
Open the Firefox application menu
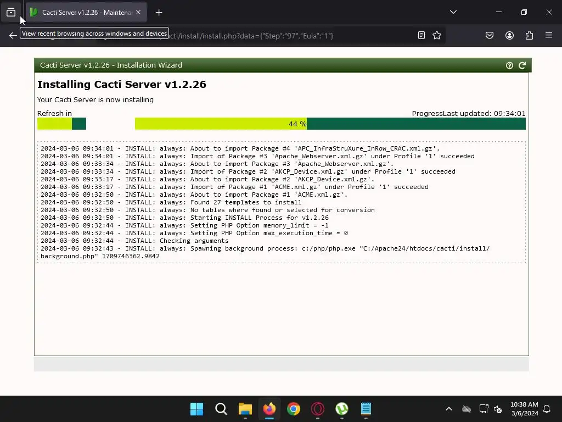click(549, 35)
